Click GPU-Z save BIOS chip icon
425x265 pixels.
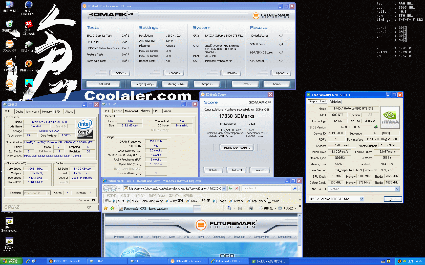click(376, 127)
